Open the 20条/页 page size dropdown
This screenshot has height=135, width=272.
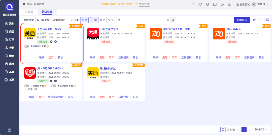[261, 129]
